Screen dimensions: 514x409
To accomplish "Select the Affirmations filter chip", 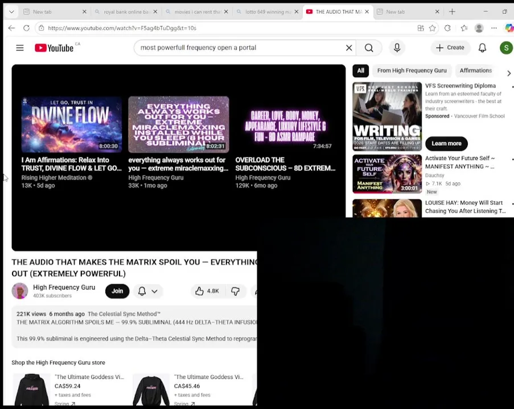I will pos(476,70).
